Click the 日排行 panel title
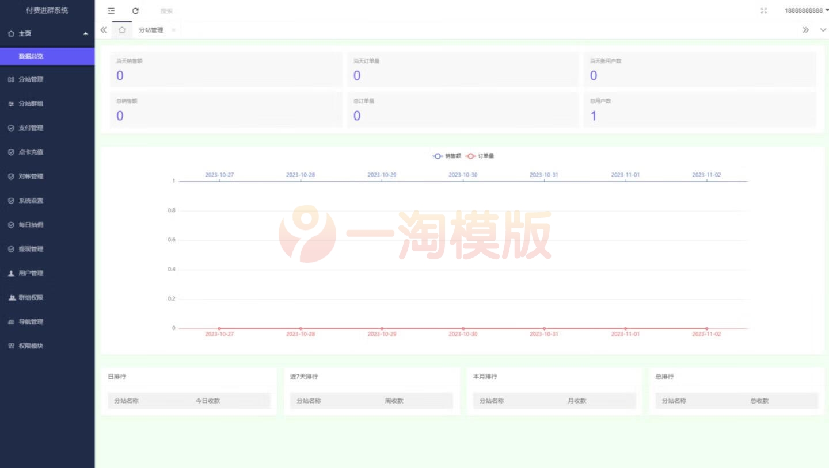This screenshot has height=468, width=829. [117, 377]
